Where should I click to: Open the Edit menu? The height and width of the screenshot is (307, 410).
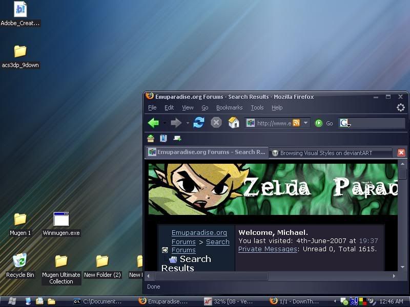169,107
